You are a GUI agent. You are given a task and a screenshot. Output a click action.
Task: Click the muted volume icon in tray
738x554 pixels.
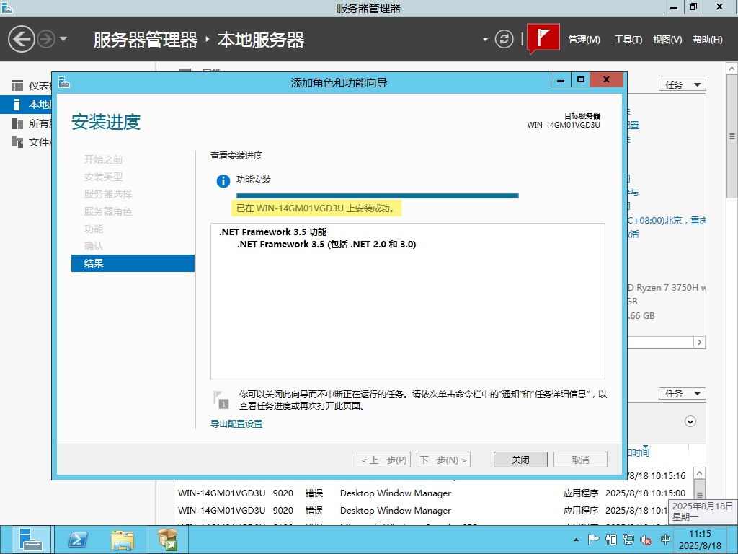646,540
